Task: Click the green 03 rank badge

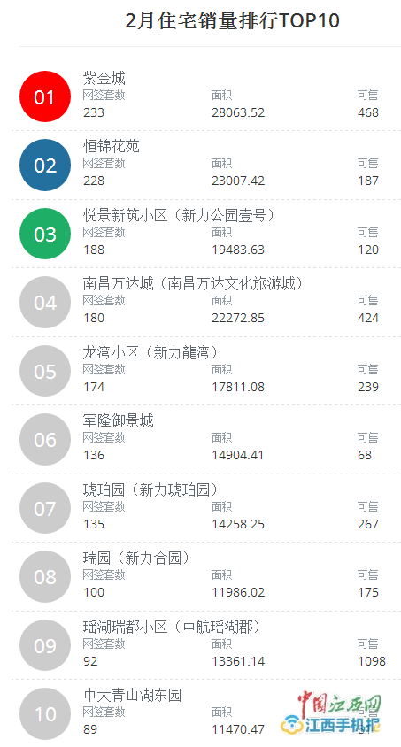Action: (45, 234)
